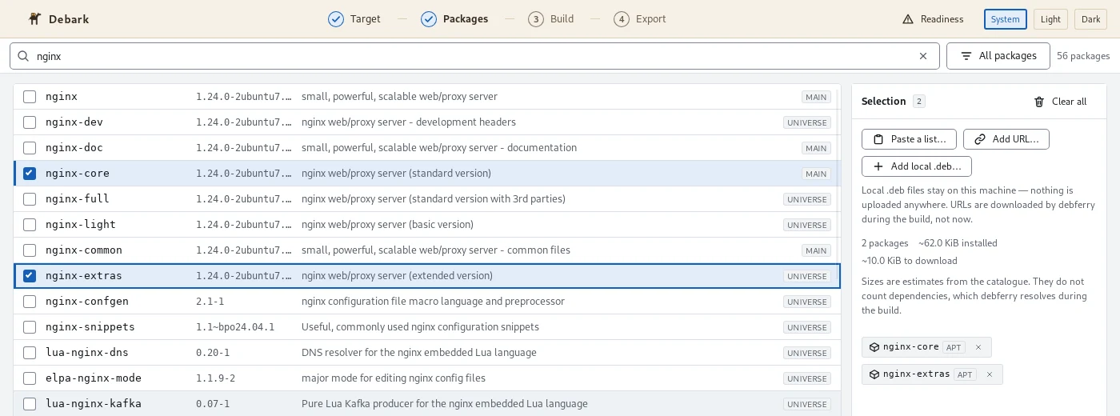The image size is (1120, 416).
Task: Click Add URL button
Action: 1006,139
